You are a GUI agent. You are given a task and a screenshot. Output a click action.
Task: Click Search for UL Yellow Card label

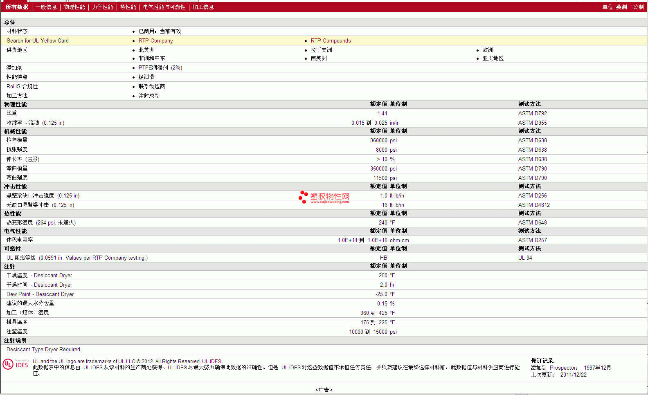click(x=38, y=41)
